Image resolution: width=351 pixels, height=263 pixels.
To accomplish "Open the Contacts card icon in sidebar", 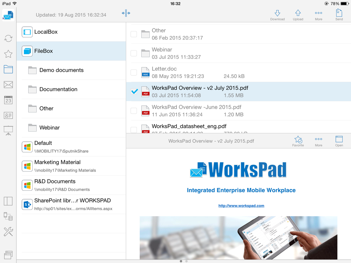I will click(x=8, y=115).
